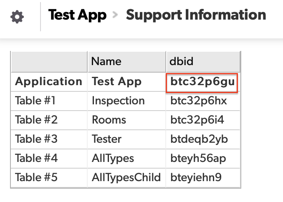283x202 pixels.
Task: Open the Test App breadcrumb link
Action: point(77,15)
